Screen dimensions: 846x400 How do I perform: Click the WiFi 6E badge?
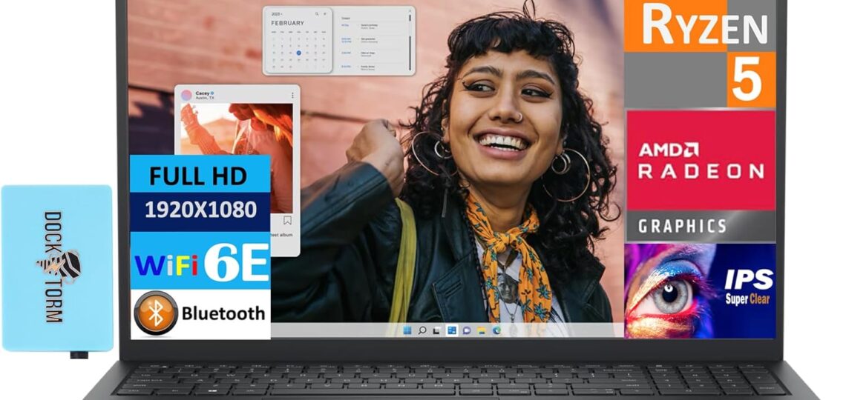tap(200, 261)
